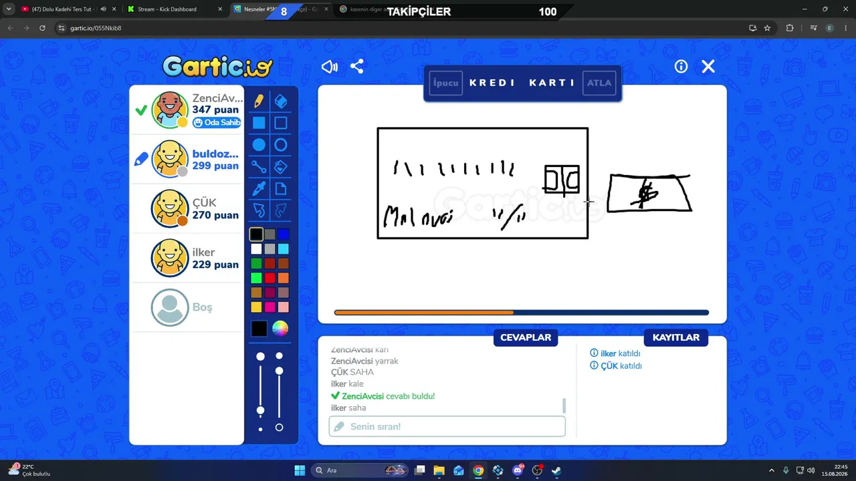
Task: Undo the last stroke with the left arrow
Action: (x=259, y=211)
